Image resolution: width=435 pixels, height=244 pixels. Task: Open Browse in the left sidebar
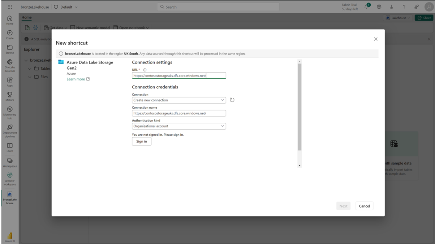tap(10, 49)
